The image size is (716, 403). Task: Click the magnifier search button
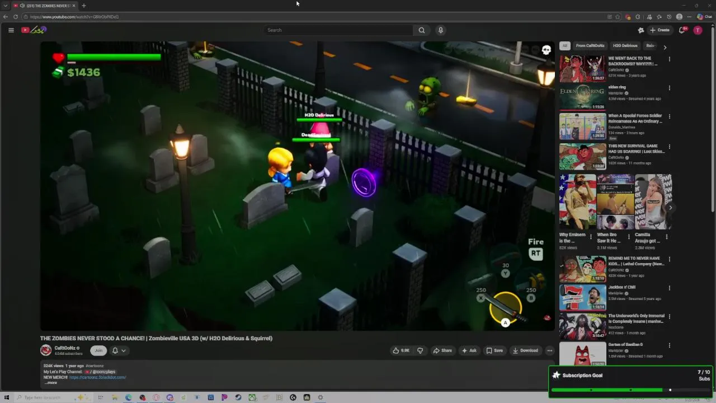pos(422,30)
